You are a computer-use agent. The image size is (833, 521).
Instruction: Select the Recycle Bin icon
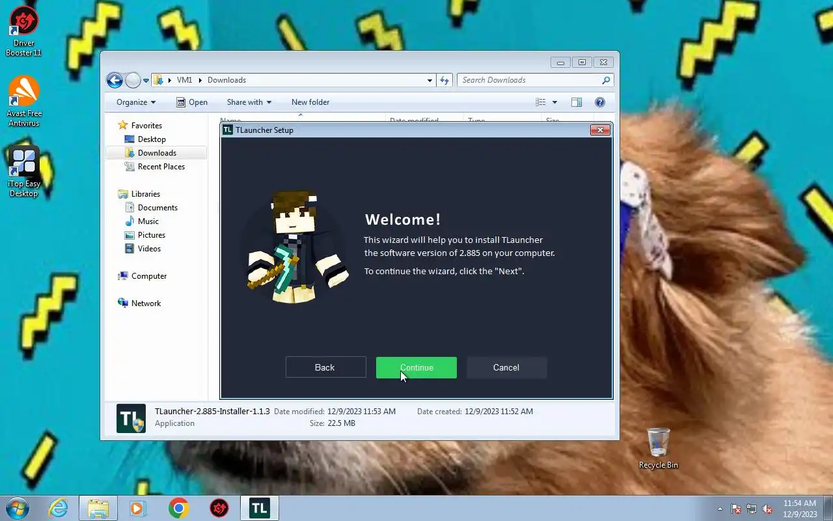[x=659, y=448]
